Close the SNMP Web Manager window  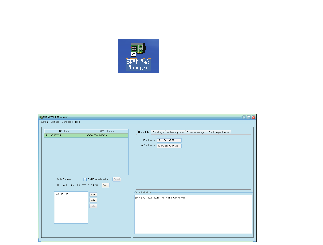[253, 117]
